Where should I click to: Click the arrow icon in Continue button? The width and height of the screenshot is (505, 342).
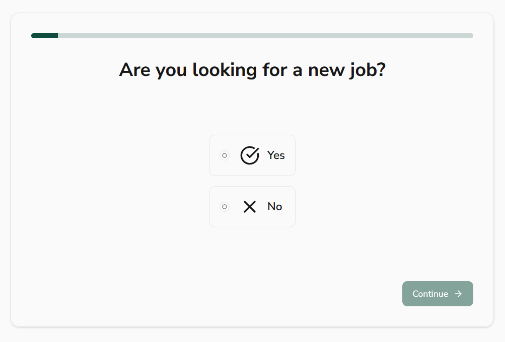tap(458, 294)
